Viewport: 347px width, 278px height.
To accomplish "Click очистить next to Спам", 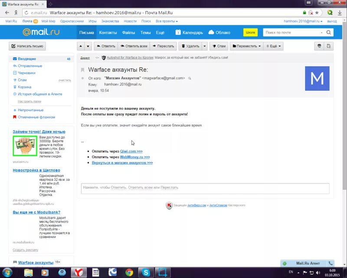I will click(65, 80).
